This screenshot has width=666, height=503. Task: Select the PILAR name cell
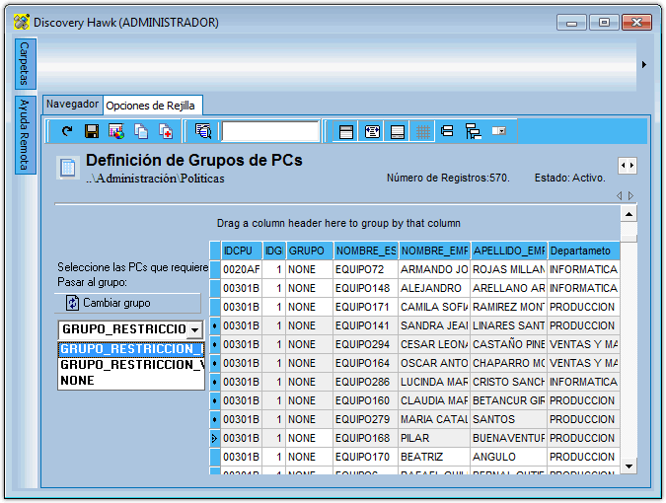click(434, 438)
